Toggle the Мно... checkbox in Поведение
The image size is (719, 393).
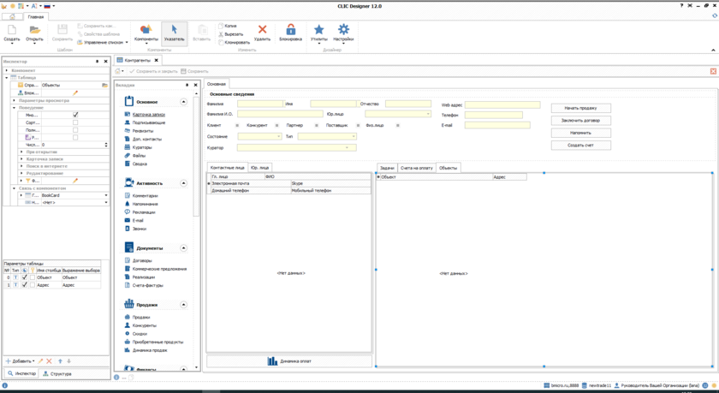75,115
